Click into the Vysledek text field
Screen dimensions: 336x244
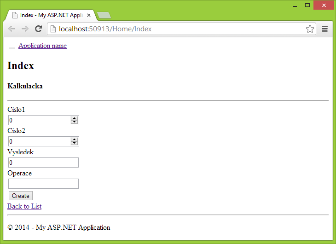click(x=44, y=163)
